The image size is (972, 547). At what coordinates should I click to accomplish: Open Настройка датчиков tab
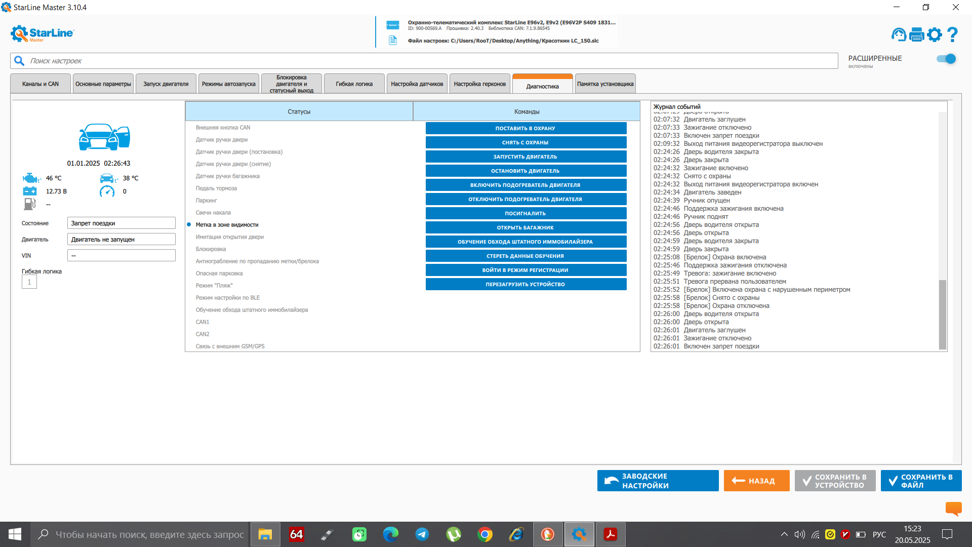(417, 84)
